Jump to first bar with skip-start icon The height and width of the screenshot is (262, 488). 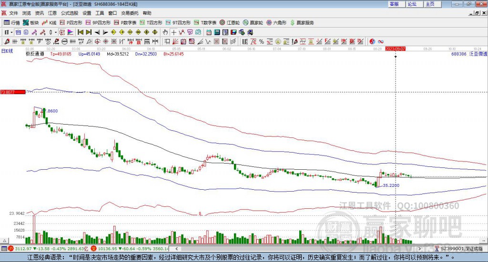81,32
